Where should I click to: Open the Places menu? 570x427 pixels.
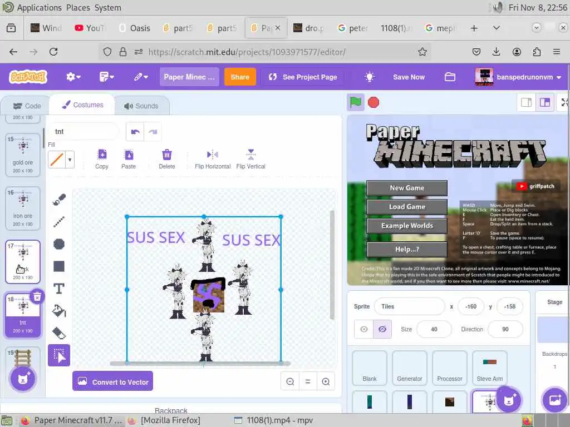click(x=78, y=8)
